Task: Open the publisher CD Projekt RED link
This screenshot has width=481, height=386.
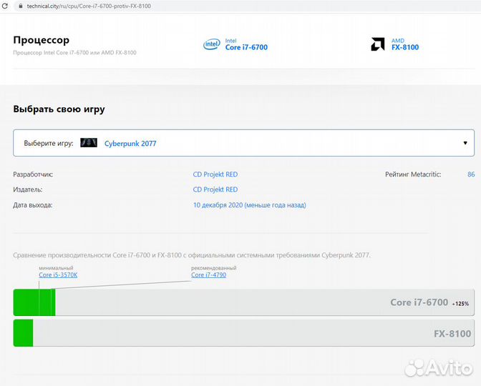Action: tap(215, 189)
